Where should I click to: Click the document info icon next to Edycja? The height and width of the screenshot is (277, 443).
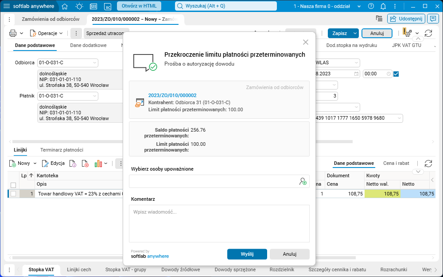(x=72, y=163)
